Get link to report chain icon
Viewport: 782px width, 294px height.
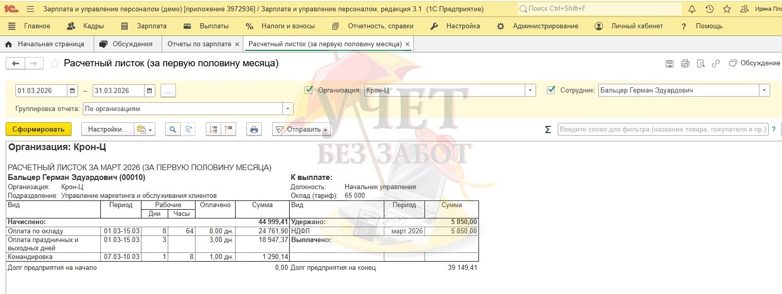(716, 64)
